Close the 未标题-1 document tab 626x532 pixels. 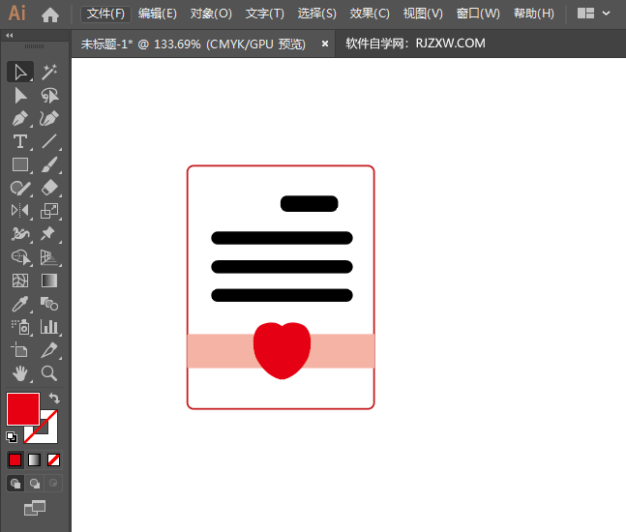coord(325,44)
